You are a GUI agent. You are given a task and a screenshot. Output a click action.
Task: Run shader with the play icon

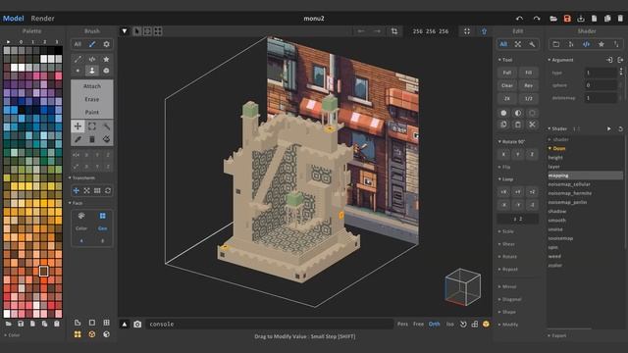point(608,128)
